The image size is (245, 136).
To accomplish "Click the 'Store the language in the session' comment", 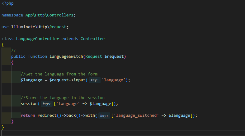I will coord(63,98).
